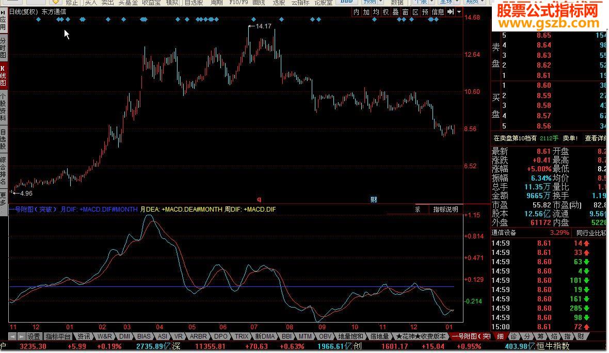
Task: Select the DMI indicator tab
Action: coord(125,336)
